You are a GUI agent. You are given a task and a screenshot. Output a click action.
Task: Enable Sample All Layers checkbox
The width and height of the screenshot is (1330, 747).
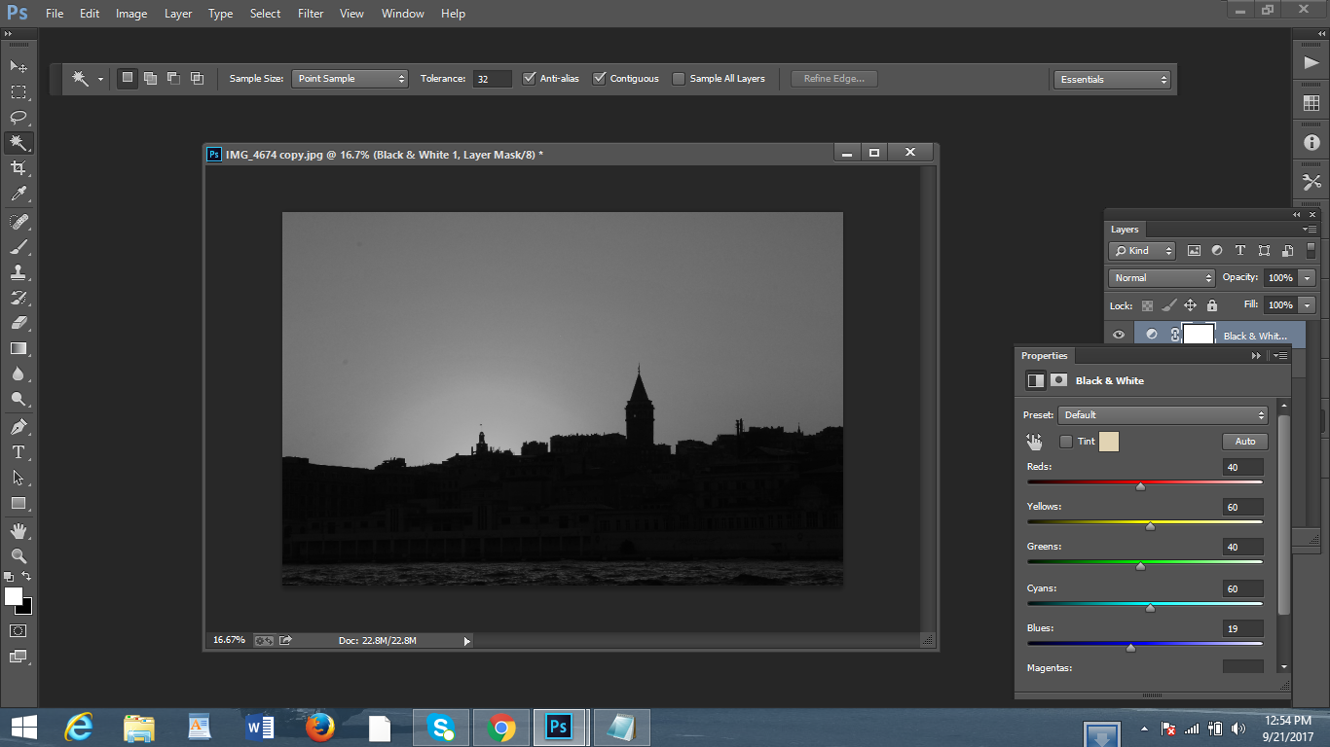[679, 79]
